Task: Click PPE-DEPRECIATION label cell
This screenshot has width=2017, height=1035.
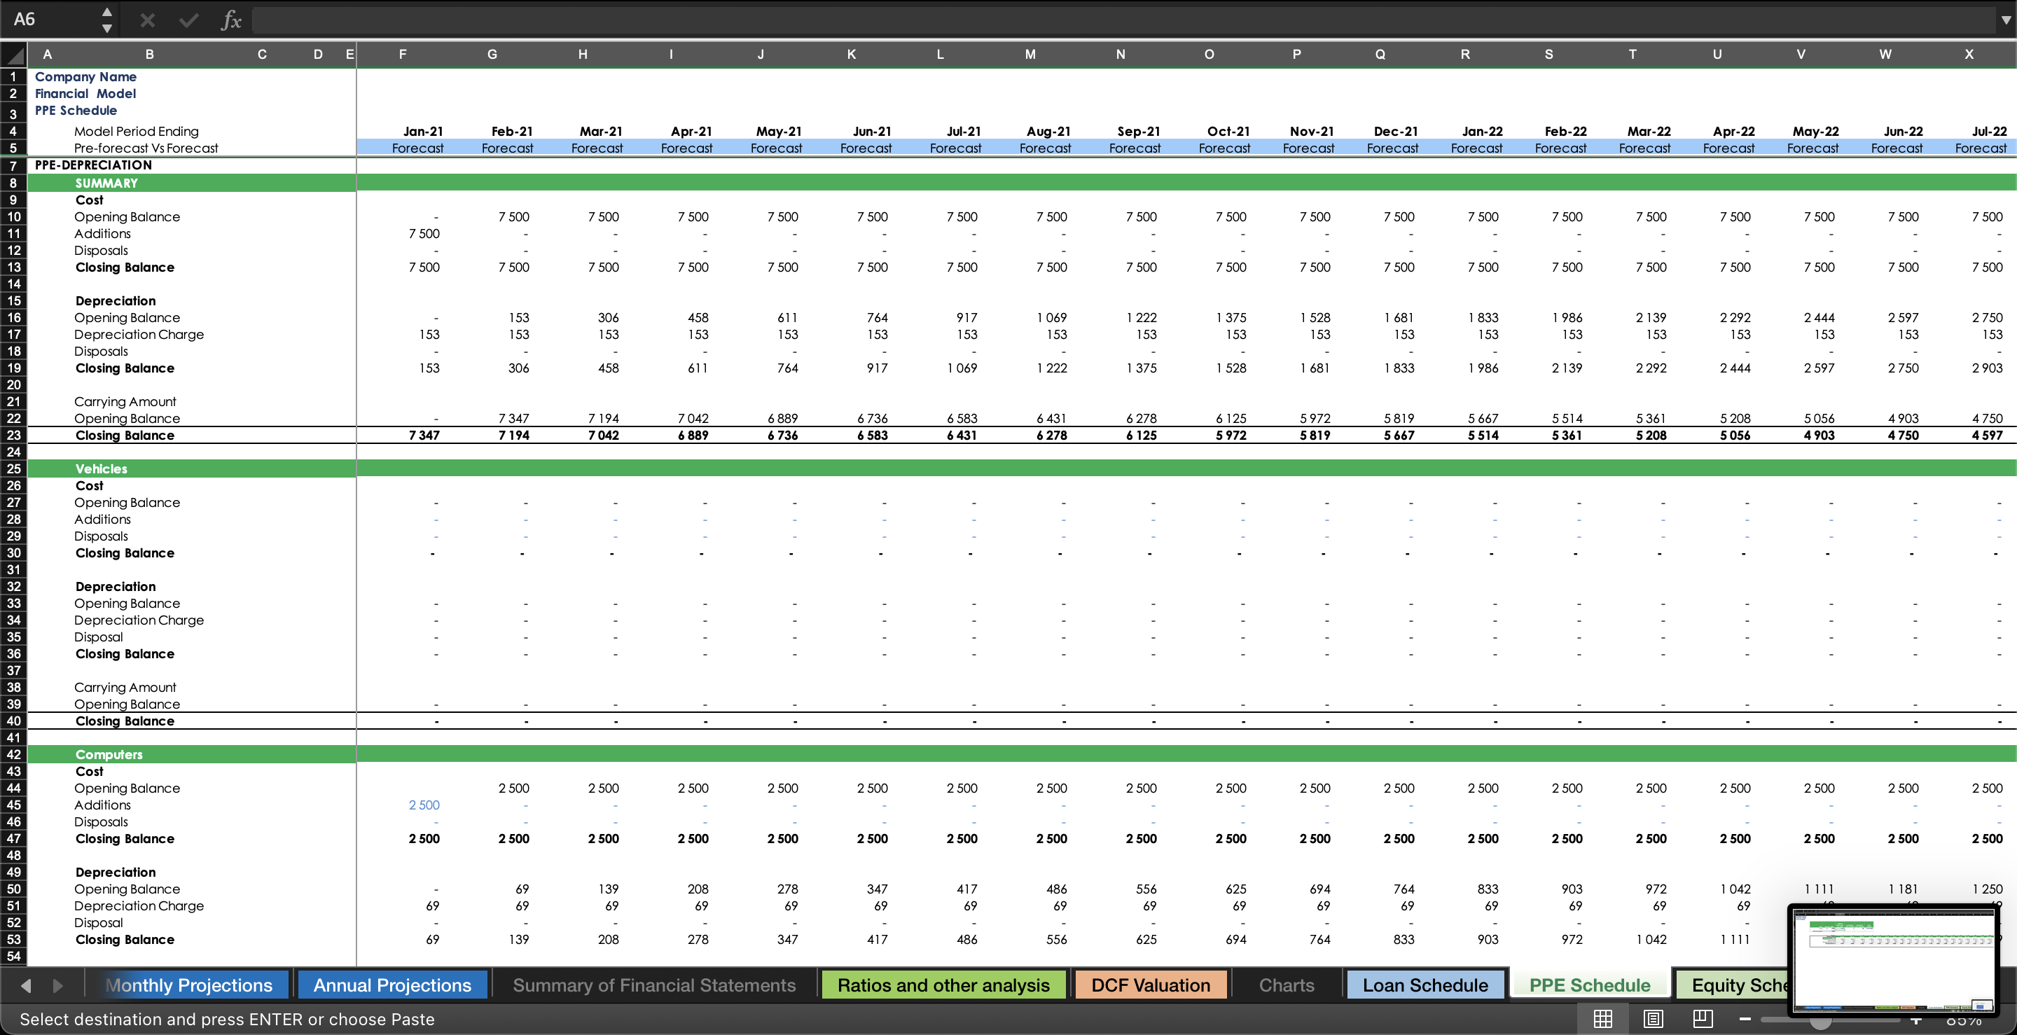Action: click(x=93, y=165)
